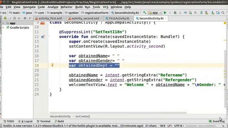
Task: Open the SDK Manager download icon
Action: tap(213, 13)
